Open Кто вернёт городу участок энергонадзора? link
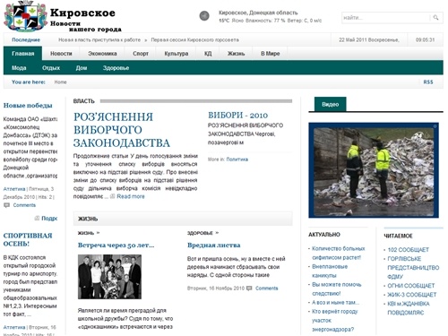Screen dimensions: 448x336 click(335, 321)
